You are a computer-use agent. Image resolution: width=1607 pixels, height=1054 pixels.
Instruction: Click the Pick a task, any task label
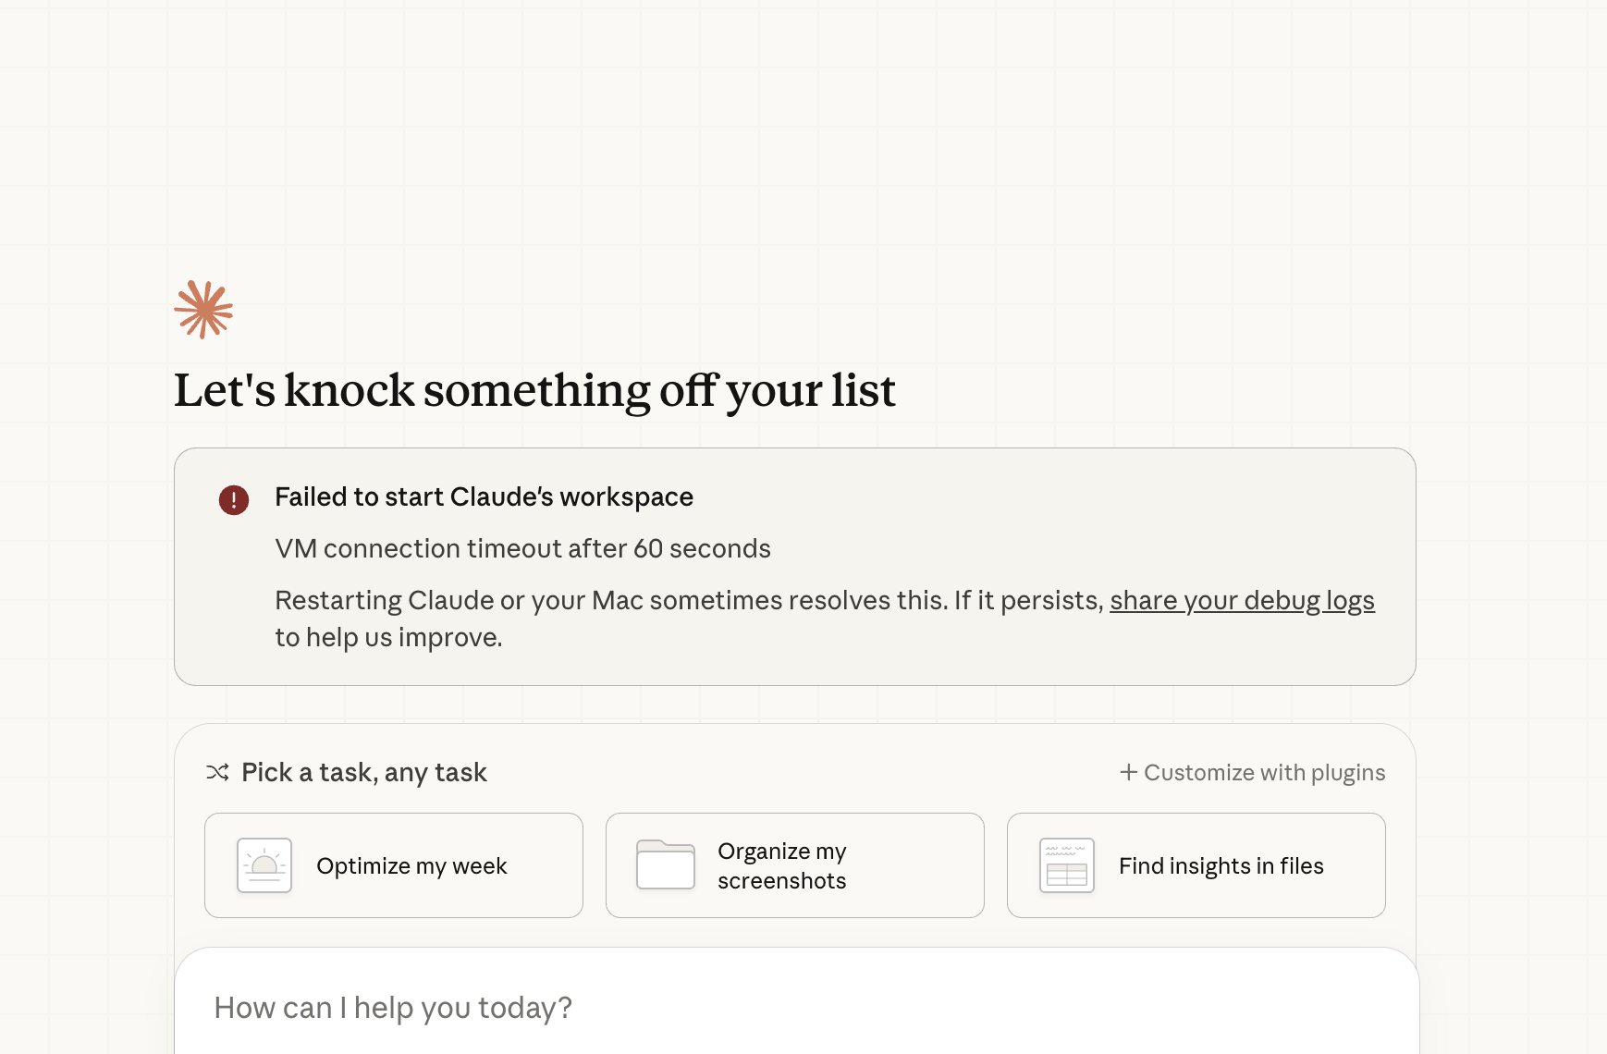(364, 772)
